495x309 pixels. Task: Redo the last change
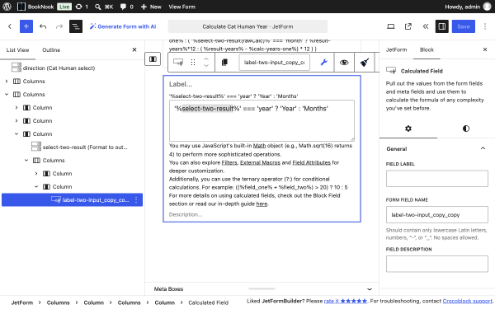(59, 26)
